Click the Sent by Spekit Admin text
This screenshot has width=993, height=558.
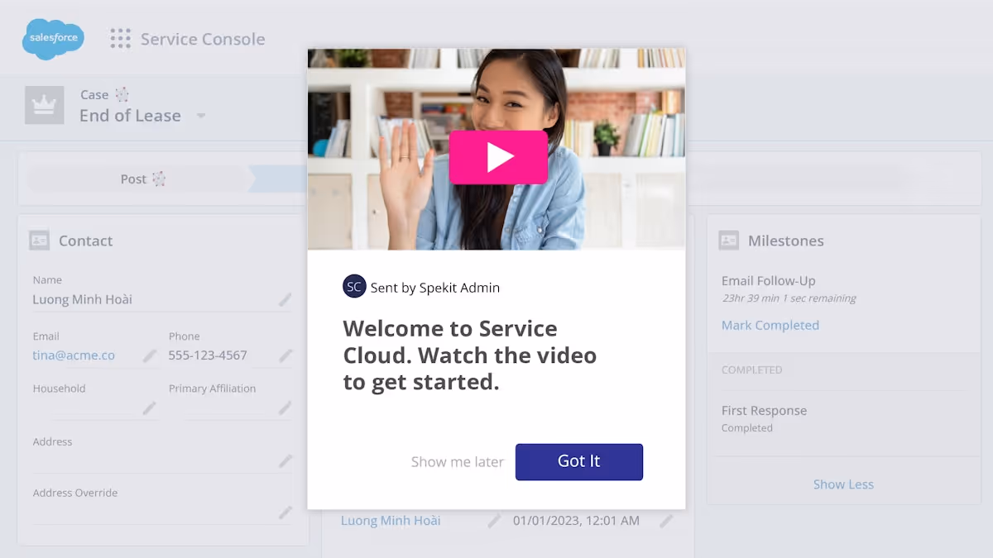[x=435, y=288]
